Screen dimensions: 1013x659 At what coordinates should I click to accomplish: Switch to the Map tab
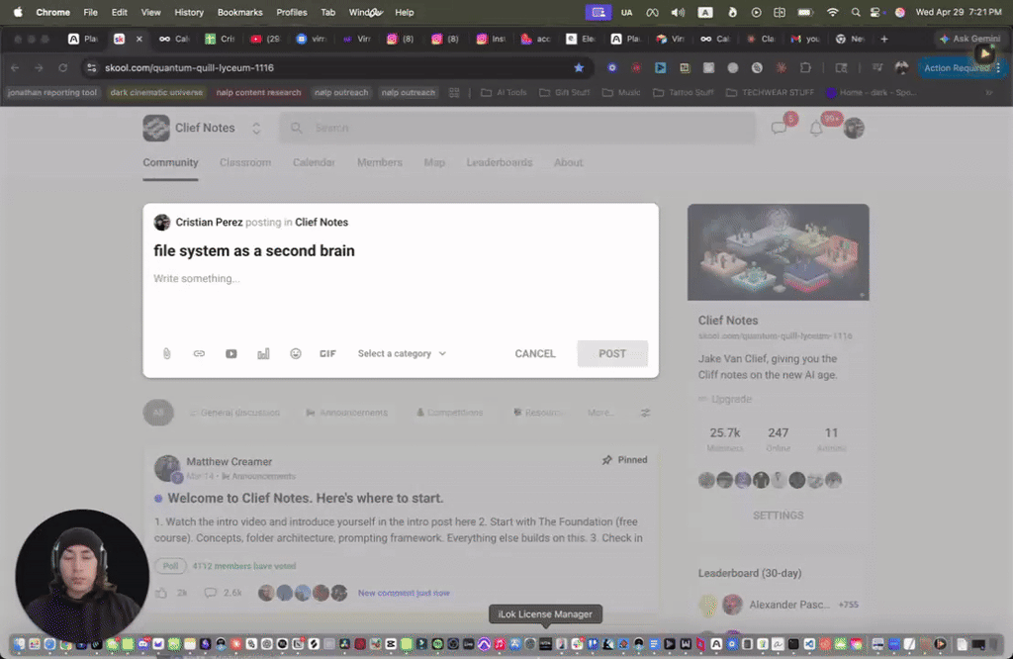[x=434, y=163]
